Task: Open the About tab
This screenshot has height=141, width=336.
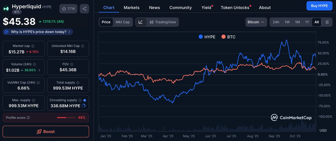Action: 265,8
